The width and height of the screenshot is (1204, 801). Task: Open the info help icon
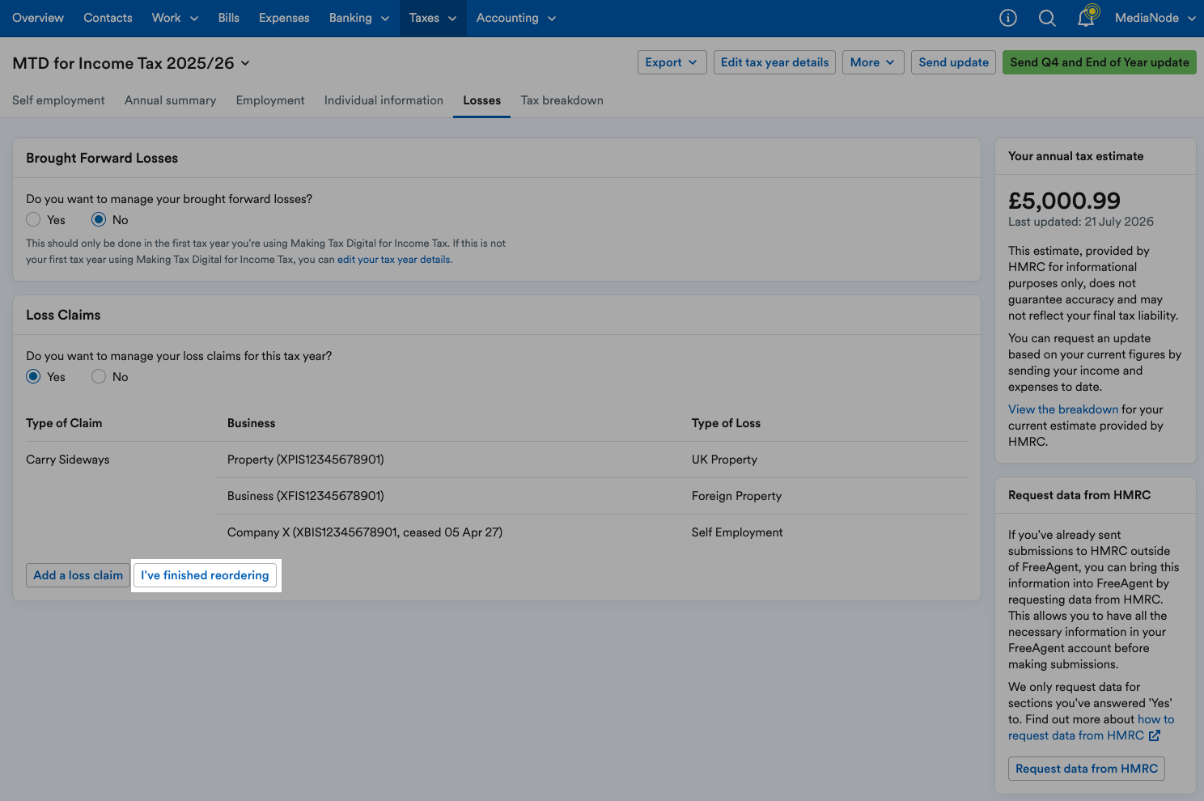point(1008,18)
